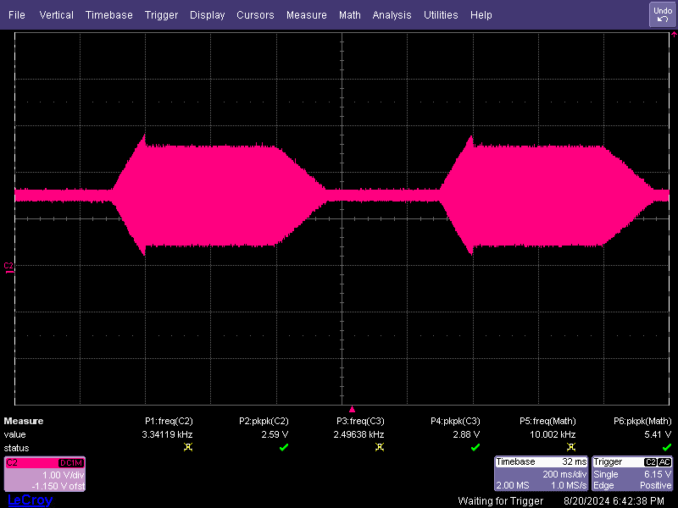Screen dimensions: 678x508
Task: Click the LeCroy logo link
Action: [x=30, y=500]
